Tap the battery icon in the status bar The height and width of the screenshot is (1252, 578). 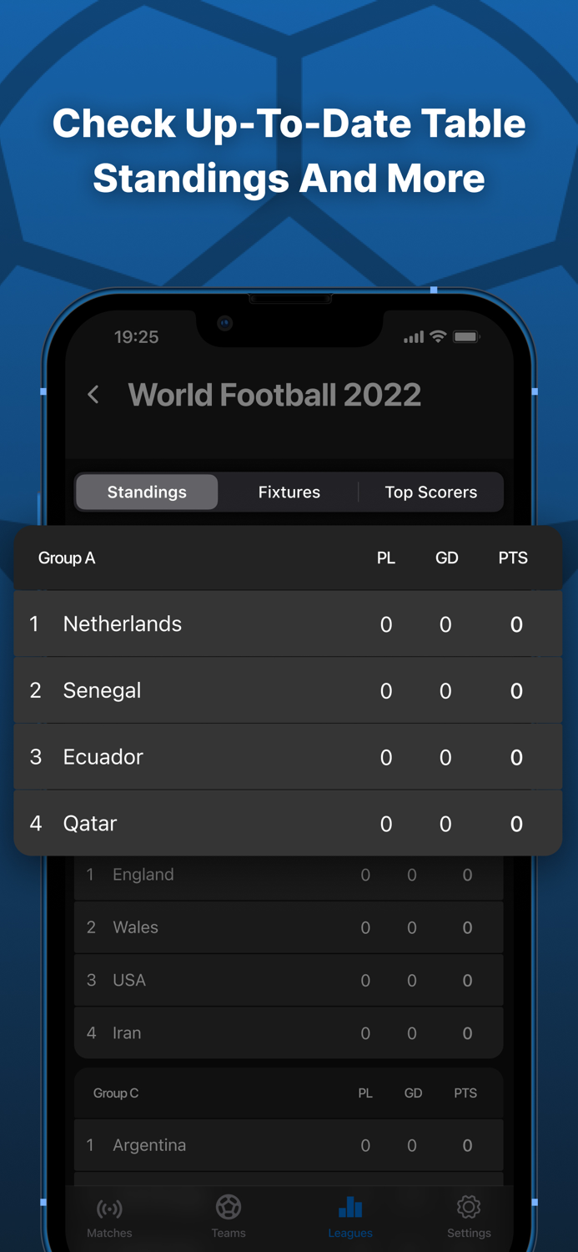point(465,336)
